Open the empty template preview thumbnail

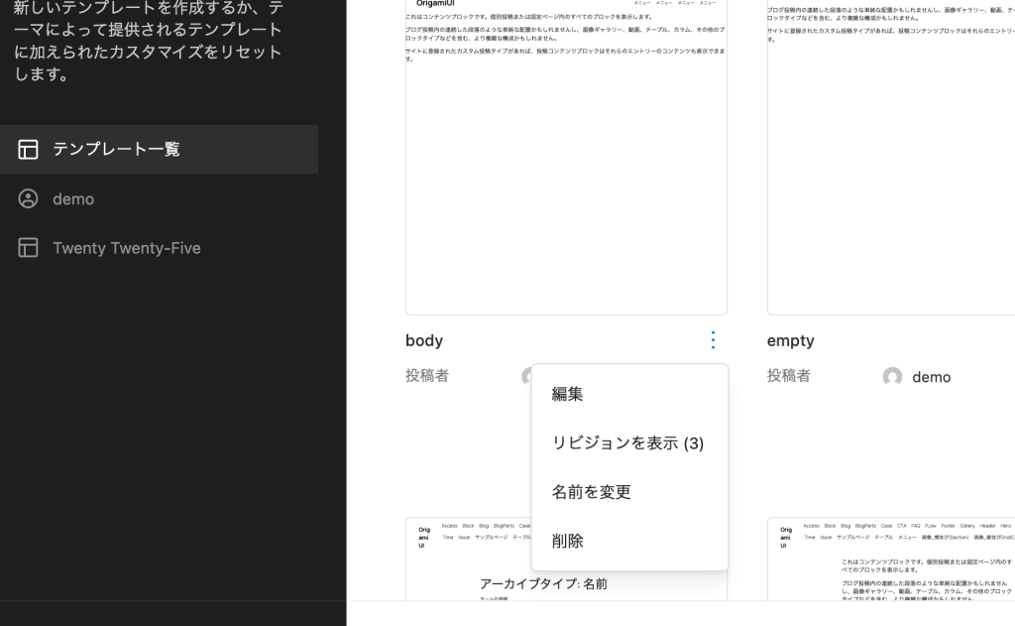pos(891,157)
